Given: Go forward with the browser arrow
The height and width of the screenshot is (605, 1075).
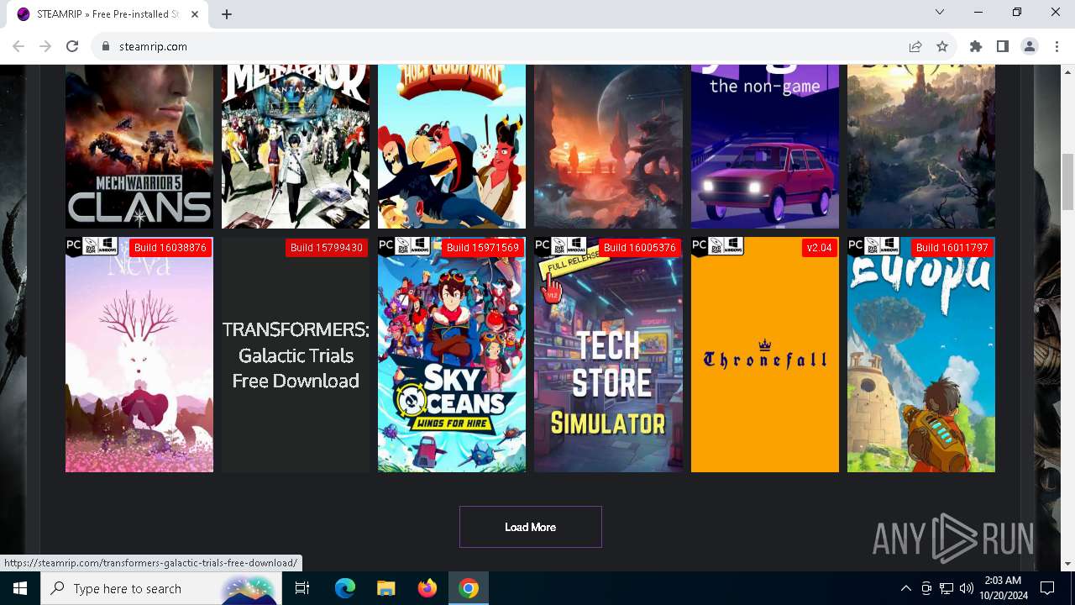Looking at the screenshot, I should pyautogui.click(x=45, y=46).
